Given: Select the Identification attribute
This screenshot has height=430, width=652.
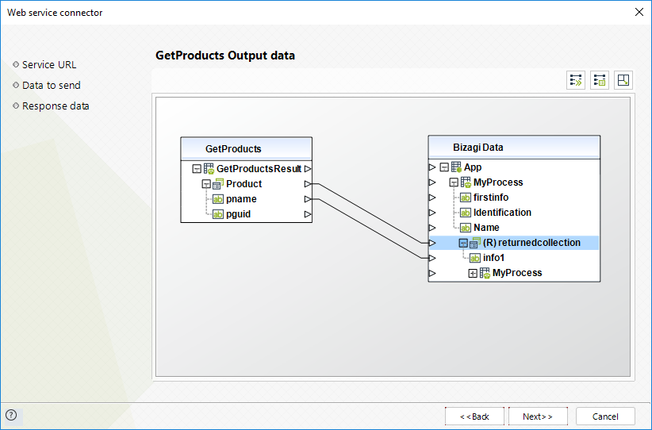Looking at the screenshot, I should pos(514,213).
